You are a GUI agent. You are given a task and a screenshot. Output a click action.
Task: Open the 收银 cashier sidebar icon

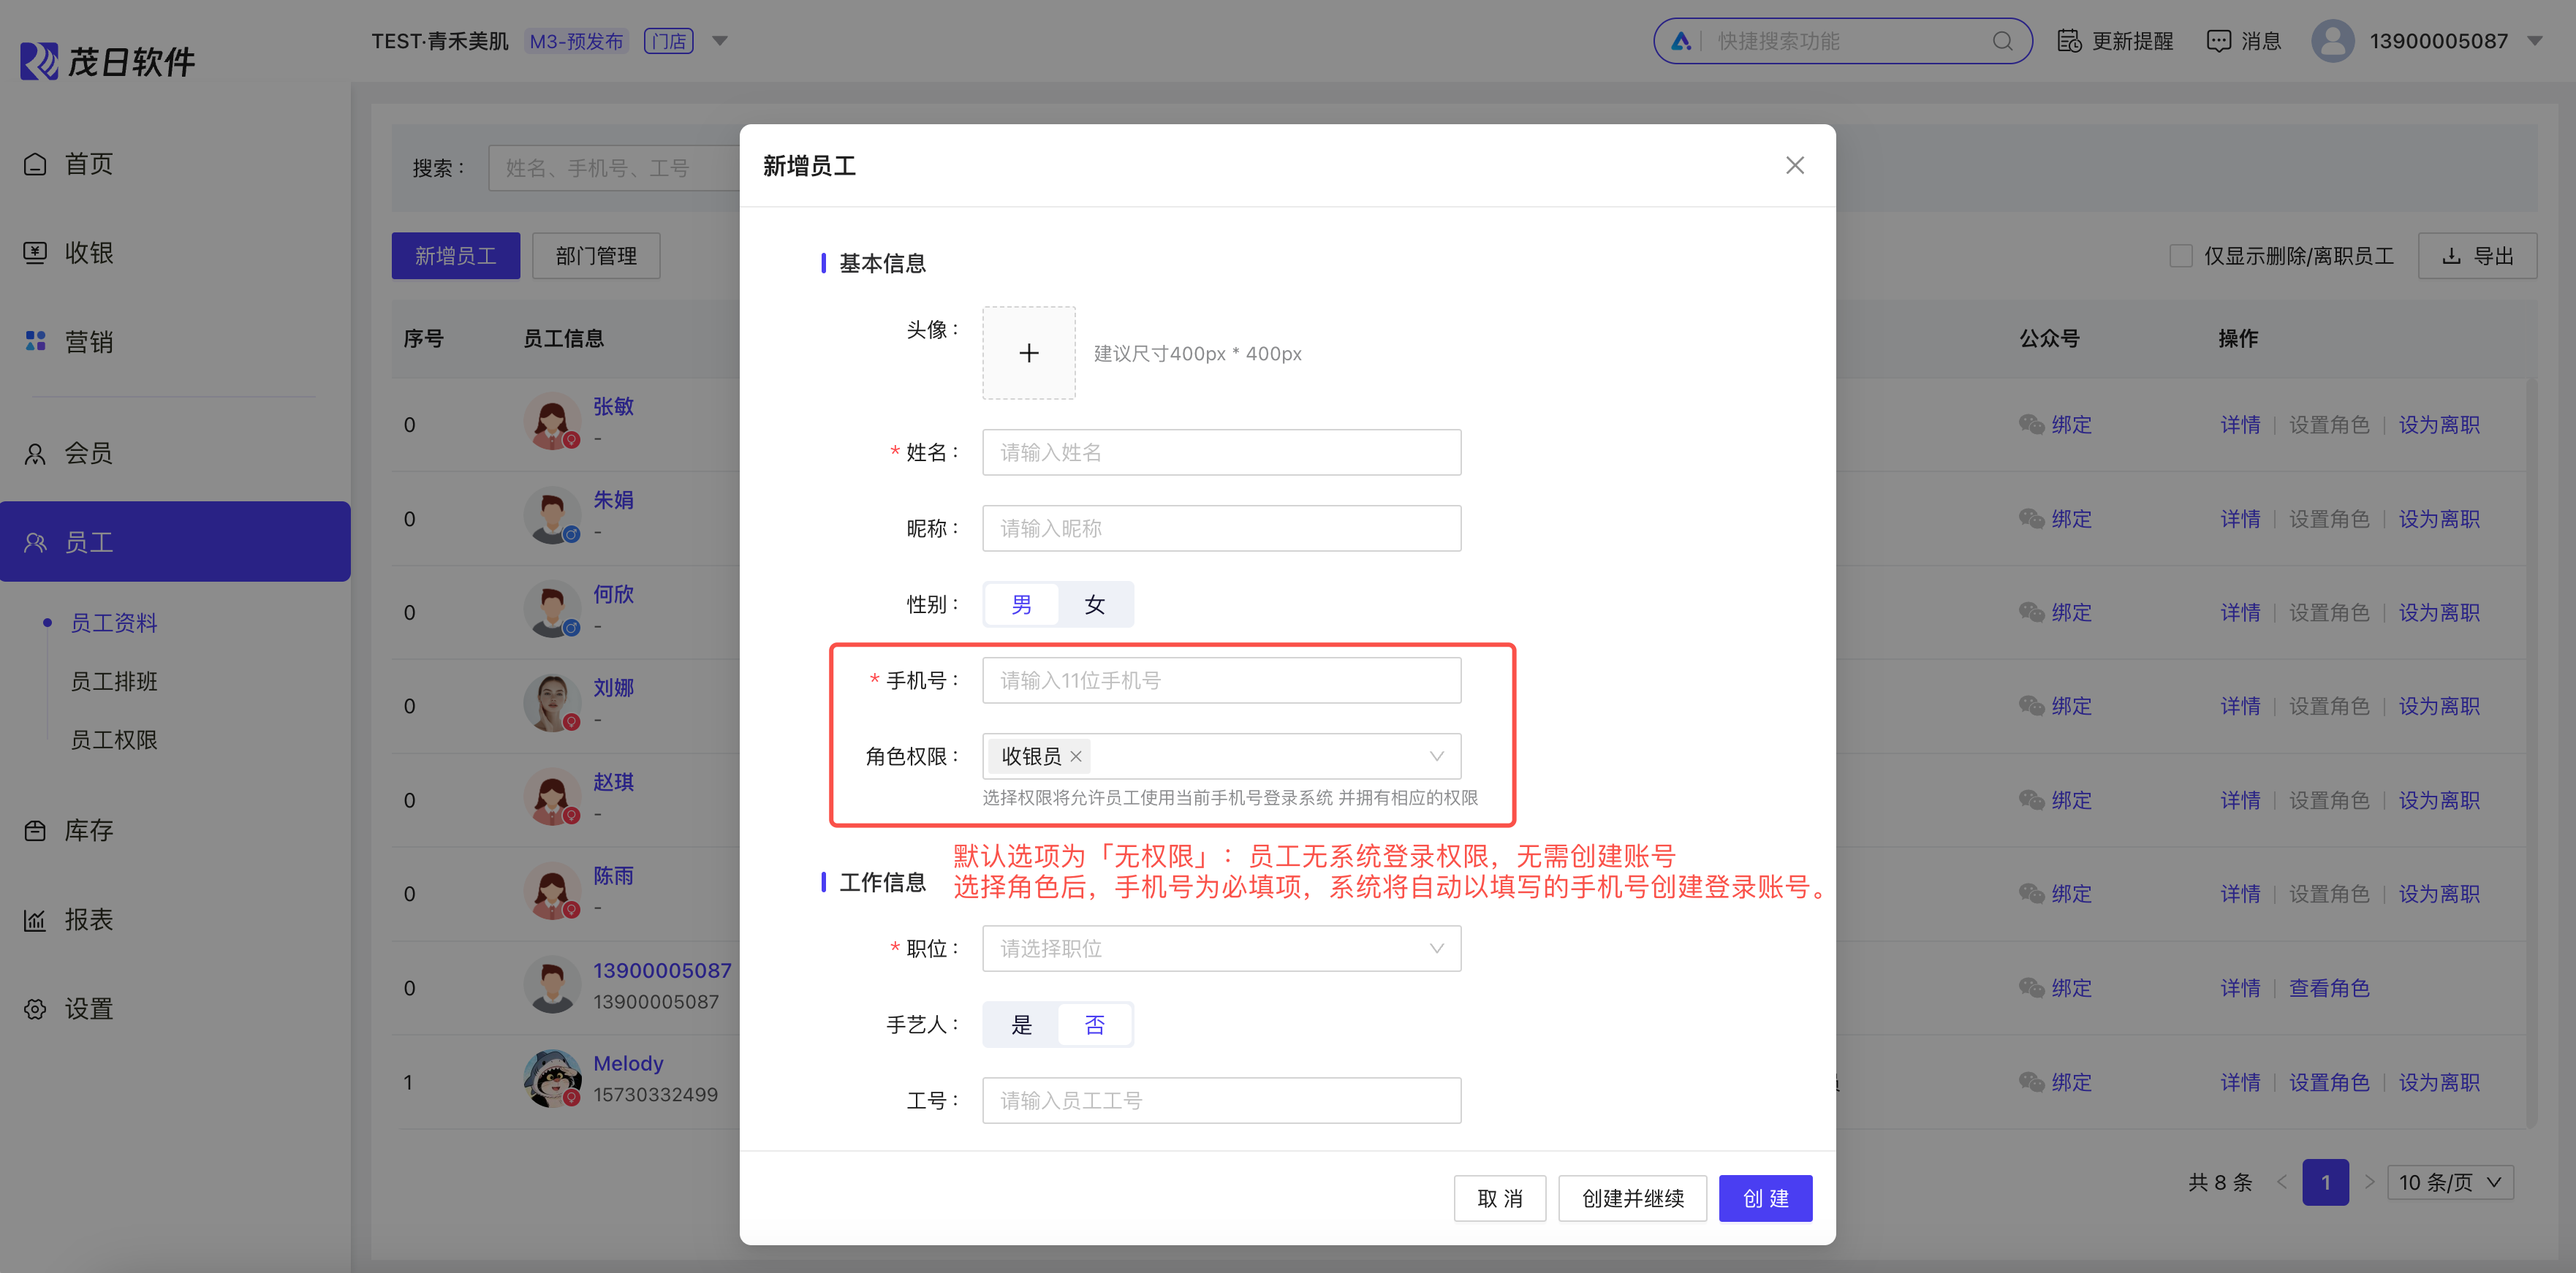click(36, 253)
